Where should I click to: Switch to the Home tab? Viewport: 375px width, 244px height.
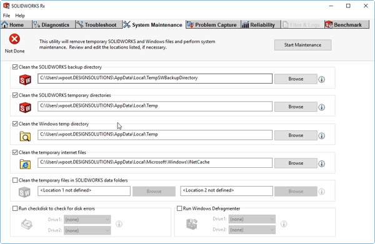[16, 24]
